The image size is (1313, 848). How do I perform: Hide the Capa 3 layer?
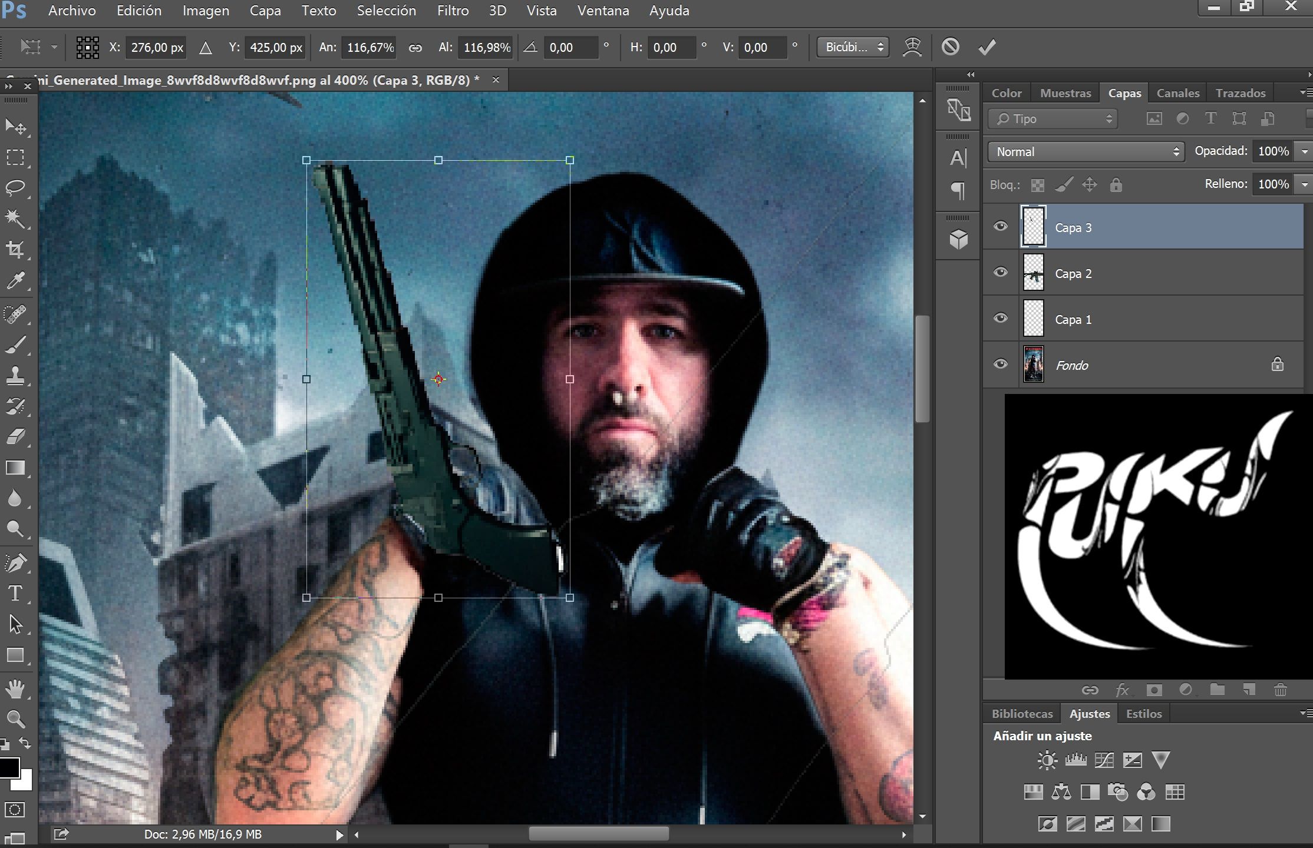point(1000,227)
